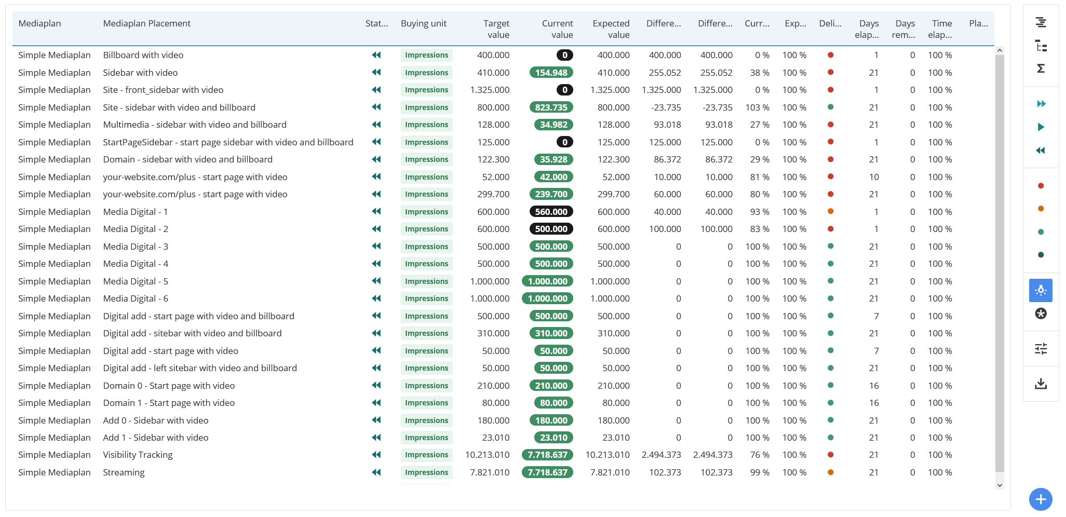
Task: Click the 42.000 current value badge
Action: click(x=554, y=177)
